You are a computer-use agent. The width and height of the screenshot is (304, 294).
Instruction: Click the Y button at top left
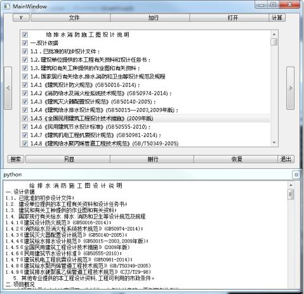21,18
